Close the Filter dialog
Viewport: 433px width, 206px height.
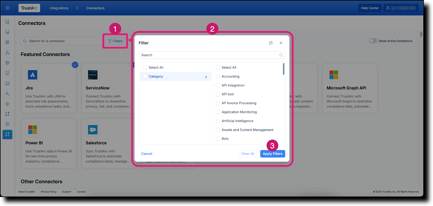tap(281, 43)
